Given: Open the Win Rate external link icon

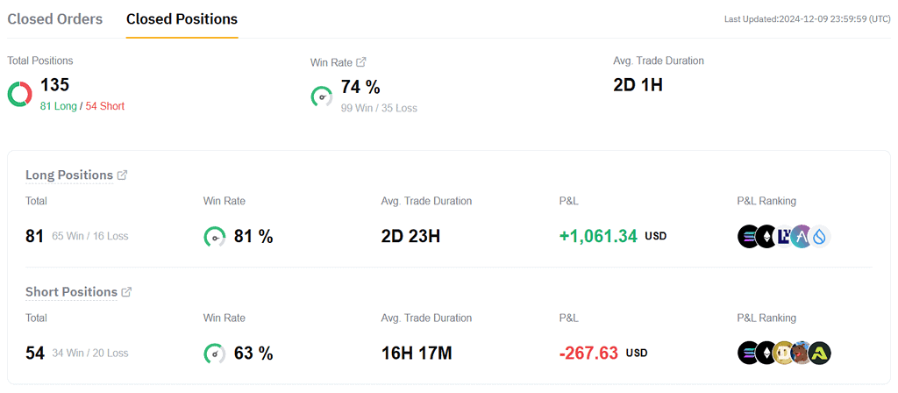Looking at the screenshot, I should tap(360, 62).
